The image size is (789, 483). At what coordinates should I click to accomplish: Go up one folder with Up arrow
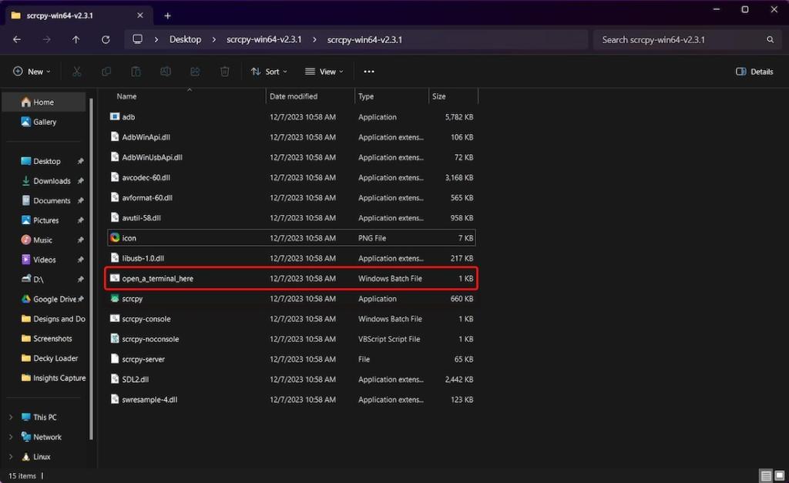[76, 39]
